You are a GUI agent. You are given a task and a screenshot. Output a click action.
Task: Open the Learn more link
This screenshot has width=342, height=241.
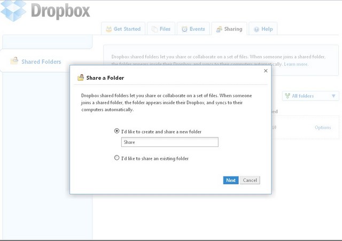[296, 64]
